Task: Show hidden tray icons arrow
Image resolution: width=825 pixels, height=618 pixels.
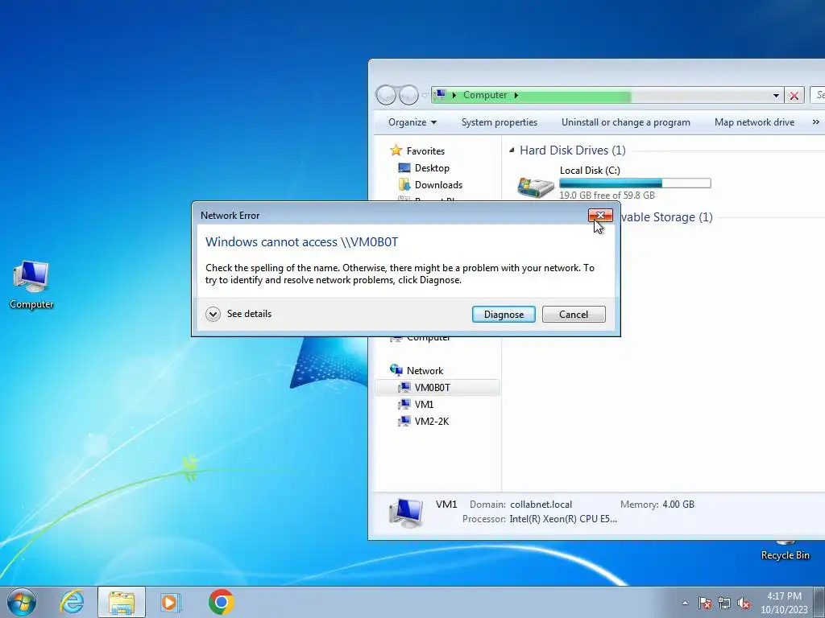Action: point(685,603)
